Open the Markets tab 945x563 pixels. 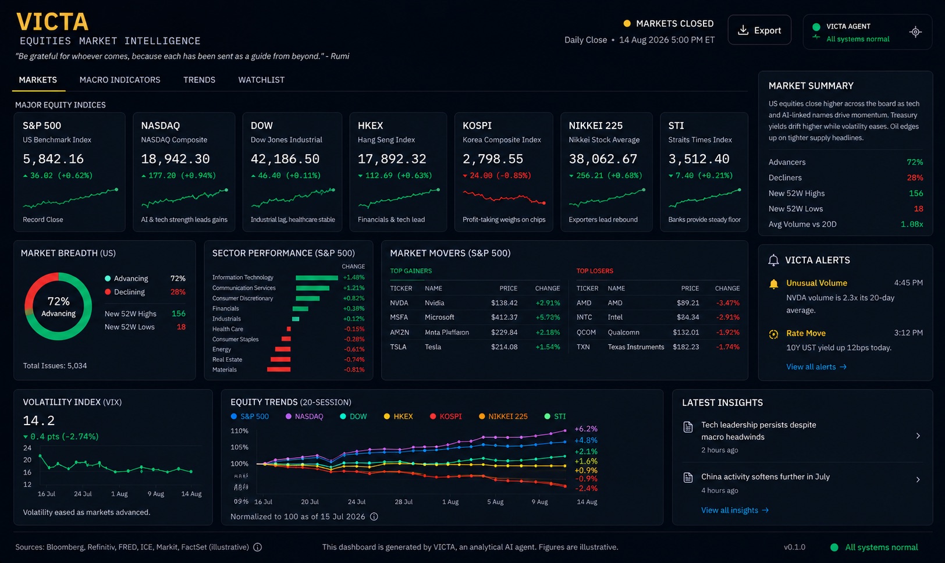[38, 80]
